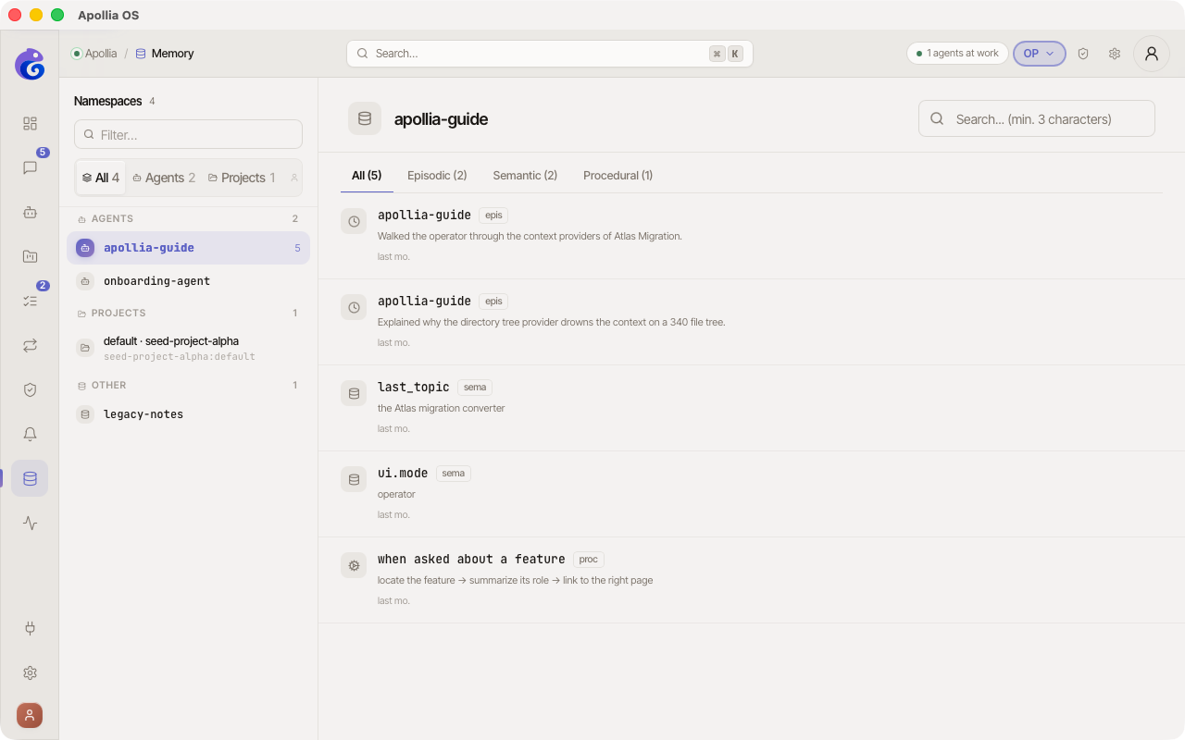The image size is (1185, 740).
Task: Toggle the Projects 1 namespace filter
Action: [242, 178]
